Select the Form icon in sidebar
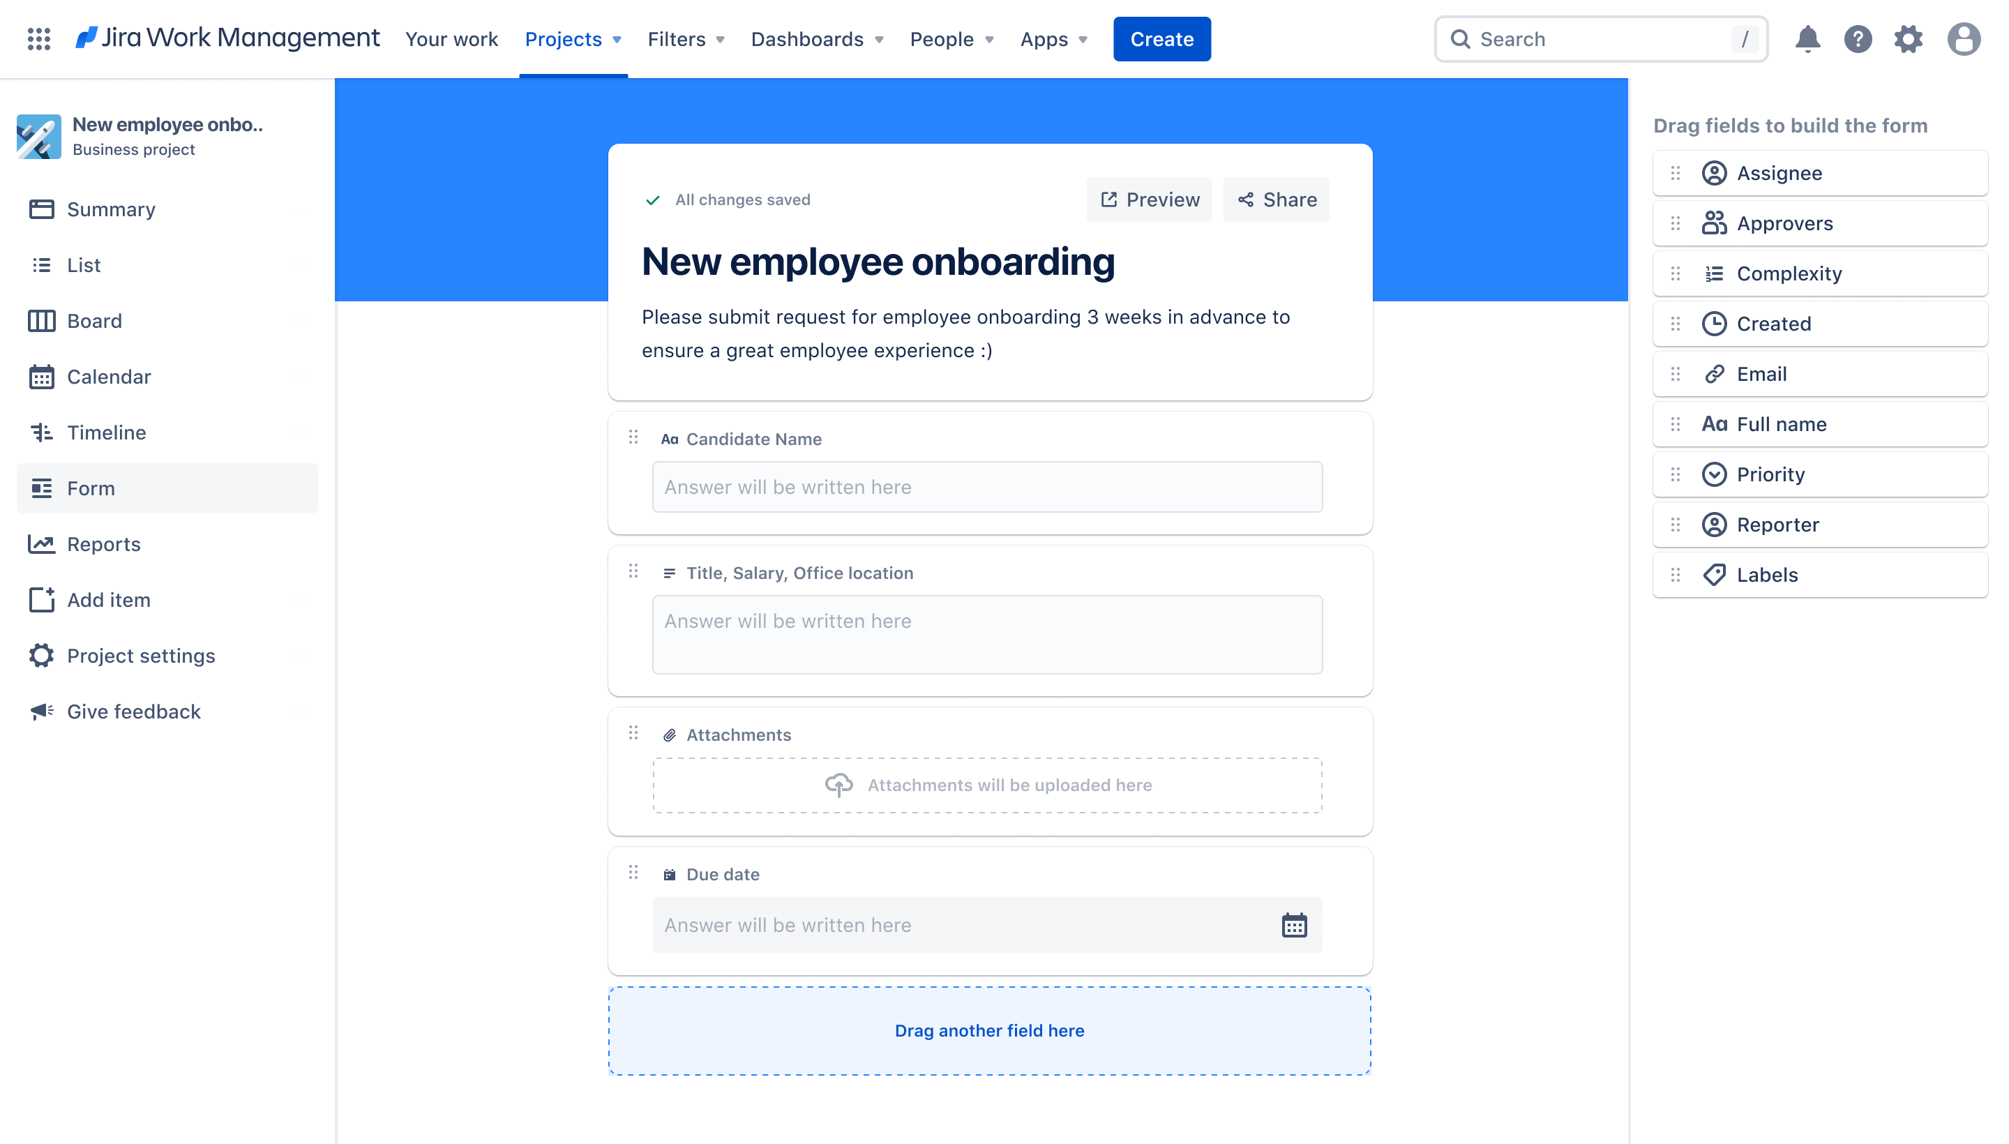Image resolution: width=2009 pixels, height=1144 pixels. 43,487
